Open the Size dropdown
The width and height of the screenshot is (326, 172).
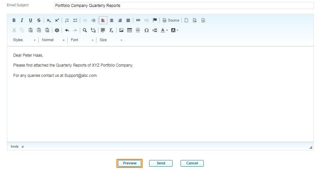click(111, 40)
